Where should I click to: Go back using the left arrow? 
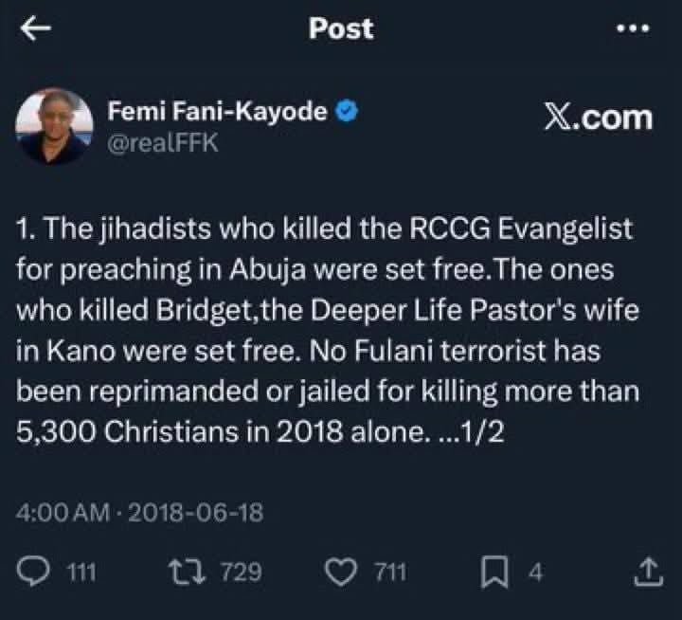[36, 28]
